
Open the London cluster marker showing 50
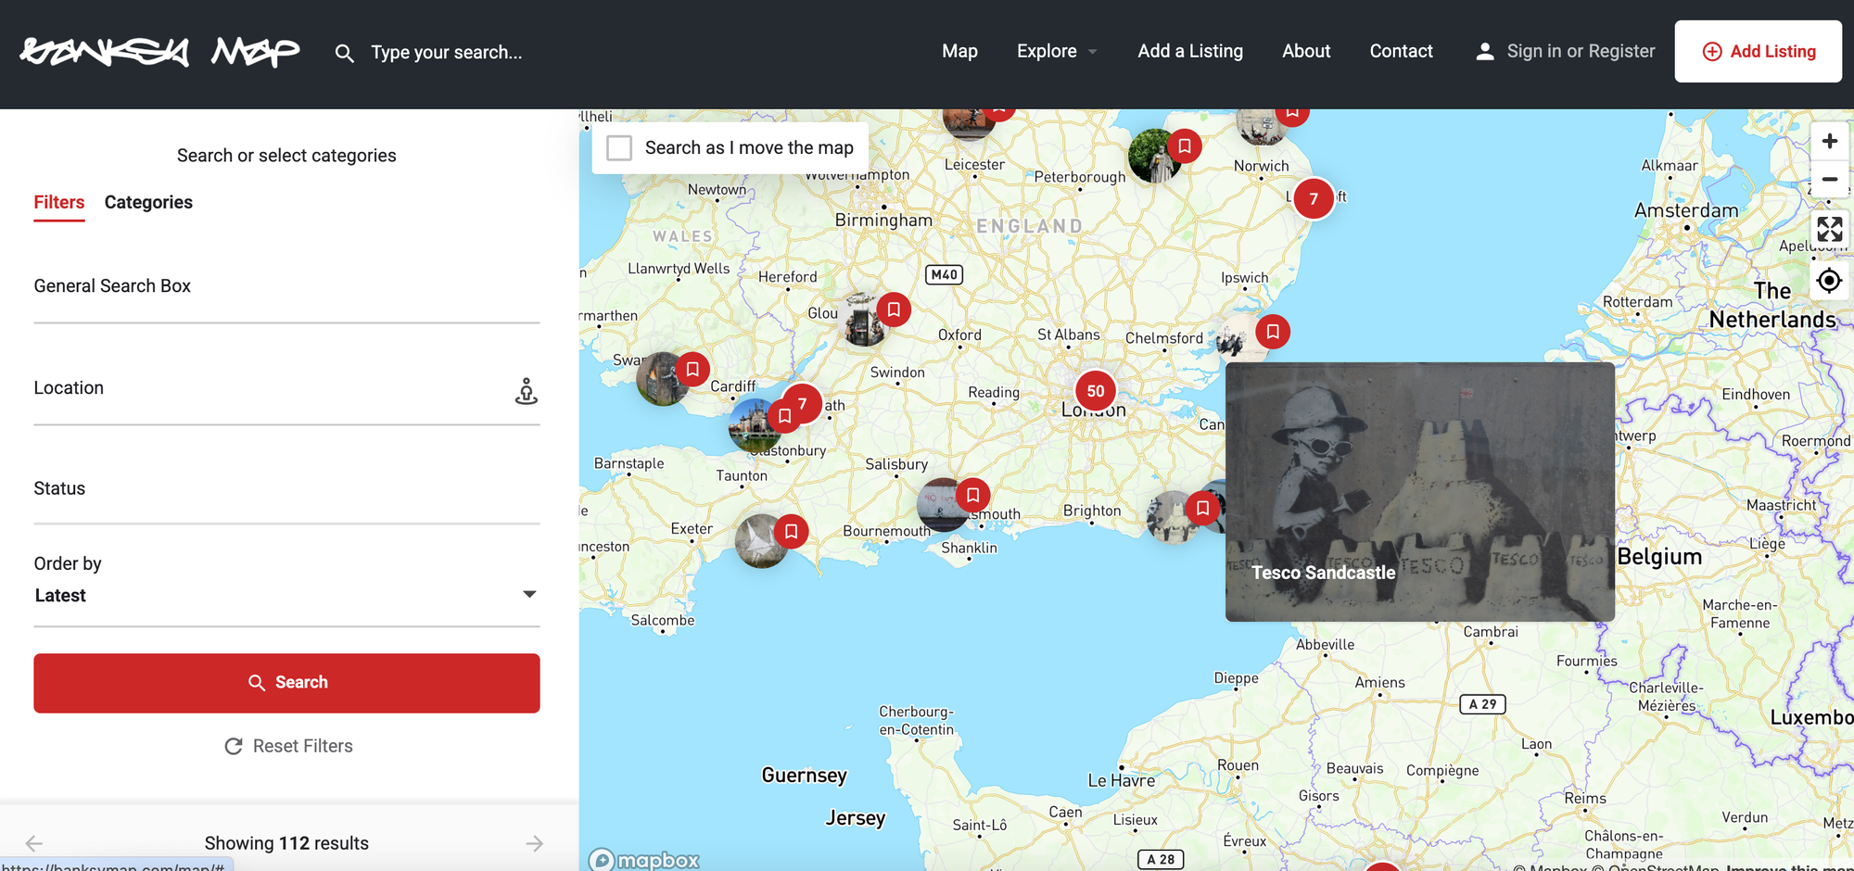1096,391
